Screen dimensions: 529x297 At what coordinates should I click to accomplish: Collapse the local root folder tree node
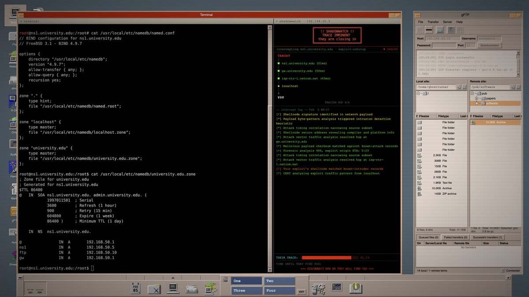419,93
